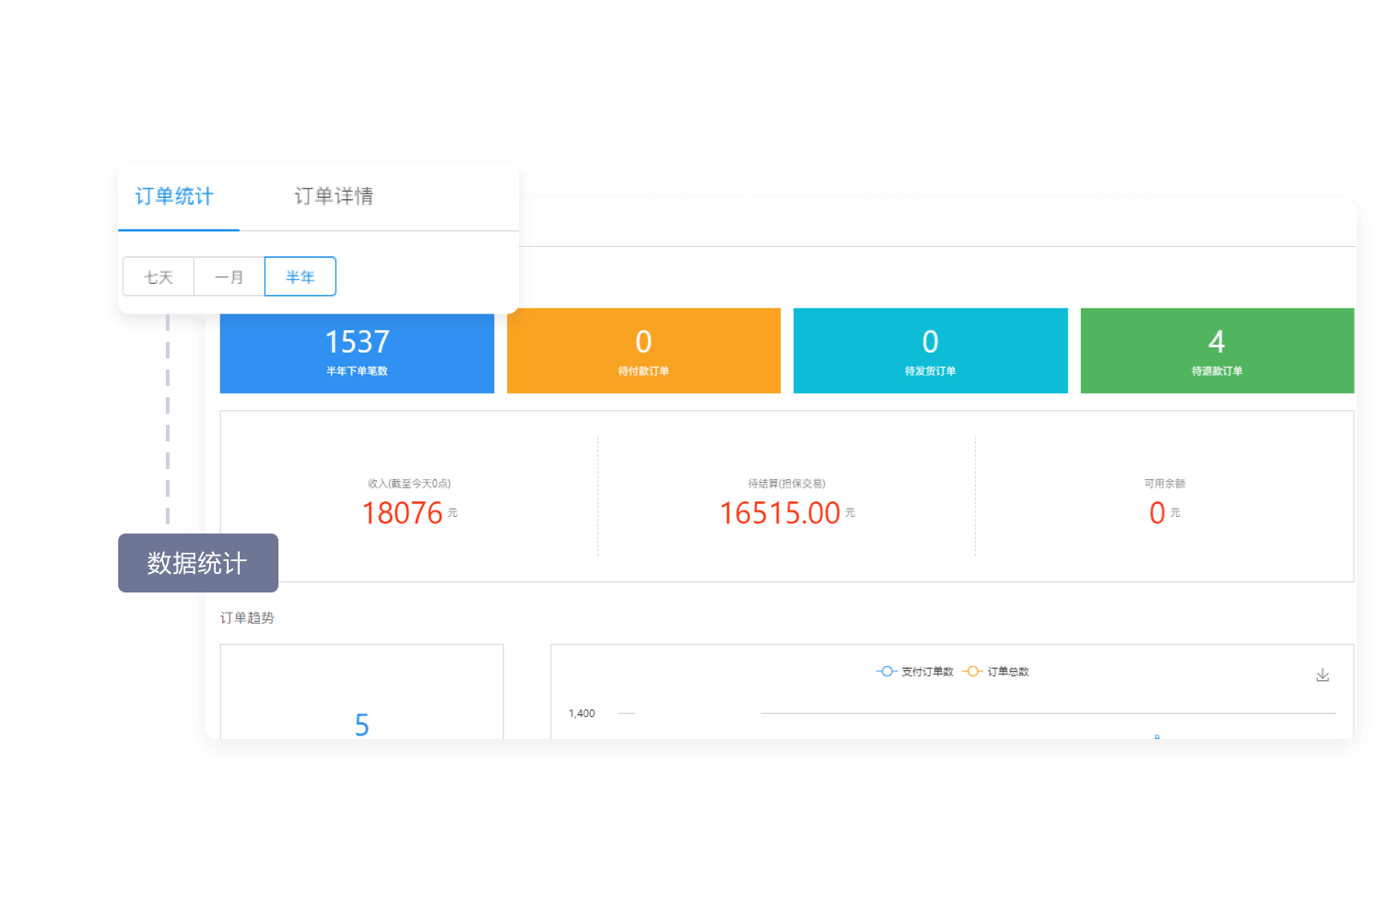Click the 1,400 axis label on chart
The image size is (1377, 903).
(582, 713)
